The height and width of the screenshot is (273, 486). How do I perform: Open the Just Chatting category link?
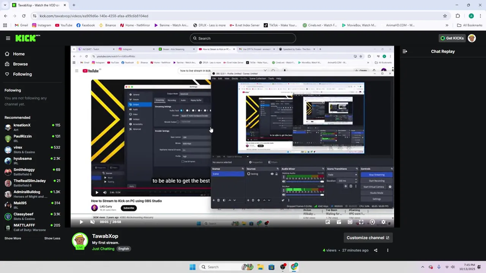tap(103, 249)
